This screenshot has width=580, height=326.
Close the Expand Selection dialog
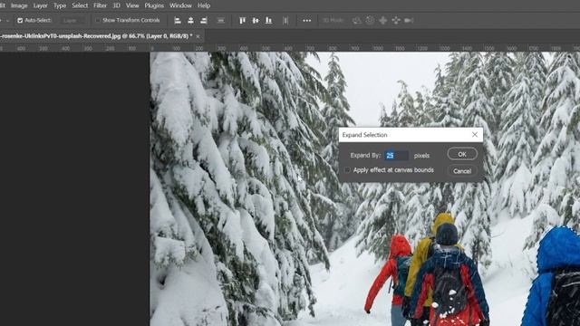(475, 135)
